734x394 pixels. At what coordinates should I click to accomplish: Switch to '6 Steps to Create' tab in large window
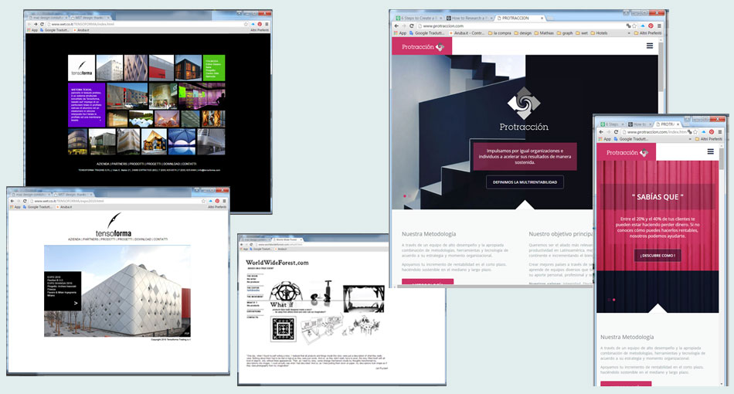tap(419, 19)
